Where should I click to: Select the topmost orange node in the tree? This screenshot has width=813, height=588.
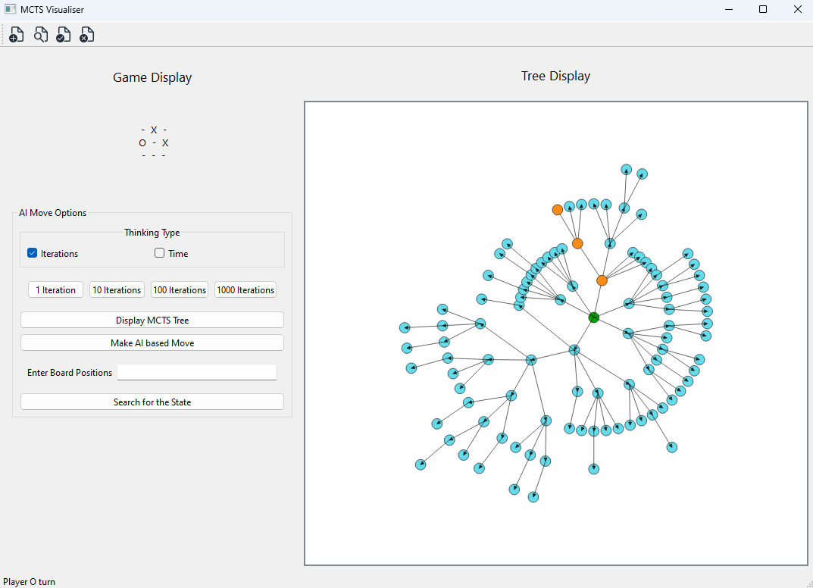click(558, 210)
